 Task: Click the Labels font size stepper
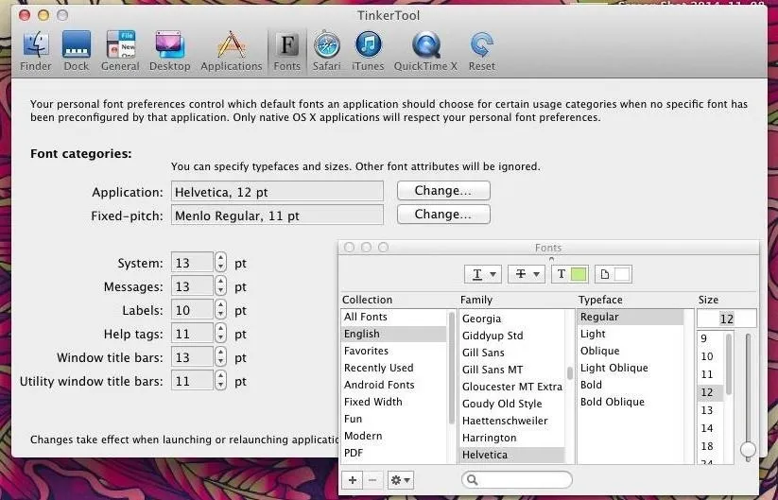click(x=221, y=310)
